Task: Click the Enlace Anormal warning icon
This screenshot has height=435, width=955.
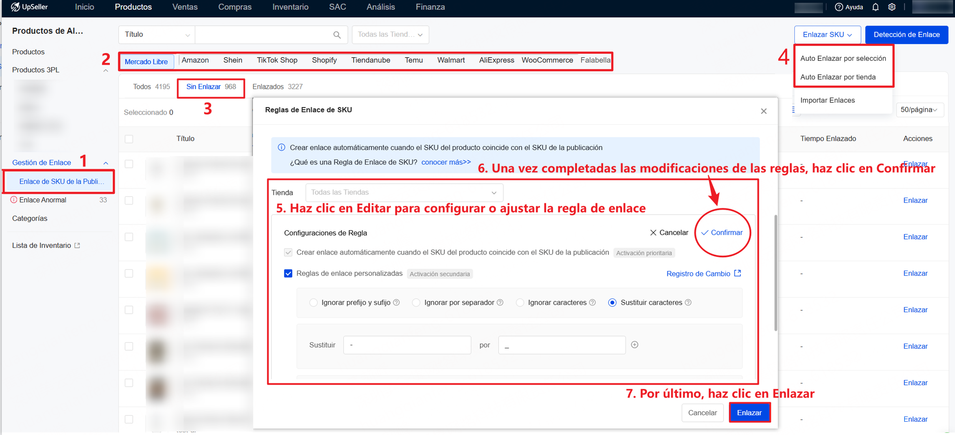Action: tap(14, 200)
